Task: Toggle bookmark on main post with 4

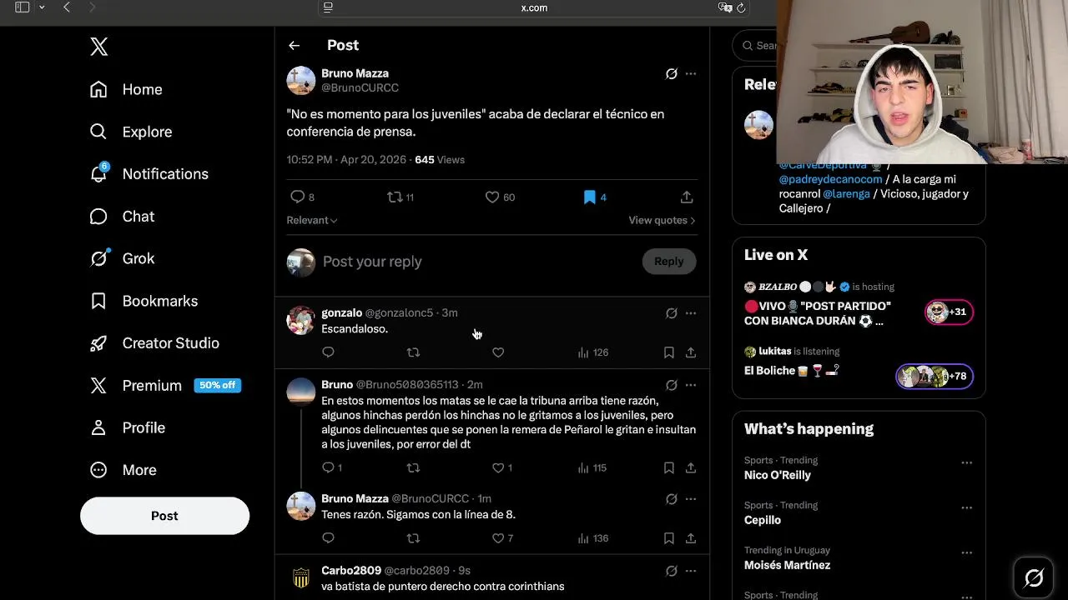Action: pos(595,197)
